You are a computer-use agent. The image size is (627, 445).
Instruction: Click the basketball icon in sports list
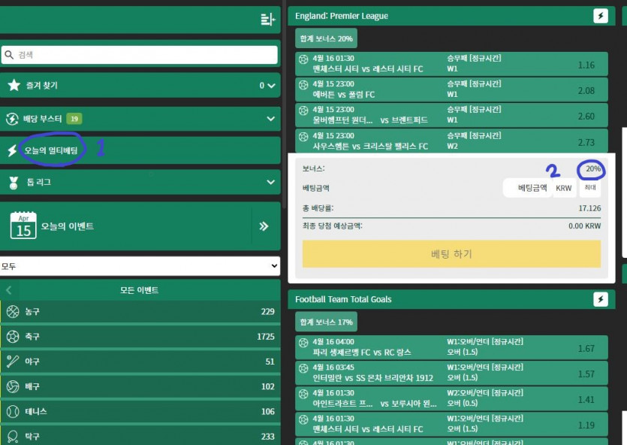tap(13, 311)
